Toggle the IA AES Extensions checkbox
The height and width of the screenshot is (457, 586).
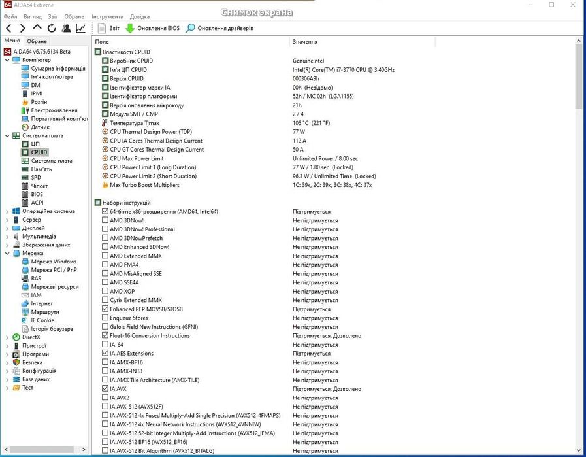click(x=105, y=353)
